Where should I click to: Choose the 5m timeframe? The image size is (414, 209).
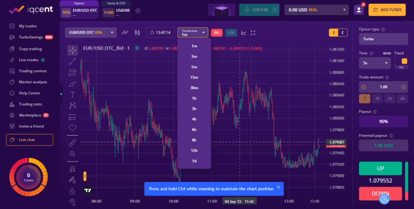(x=194, y=67)
